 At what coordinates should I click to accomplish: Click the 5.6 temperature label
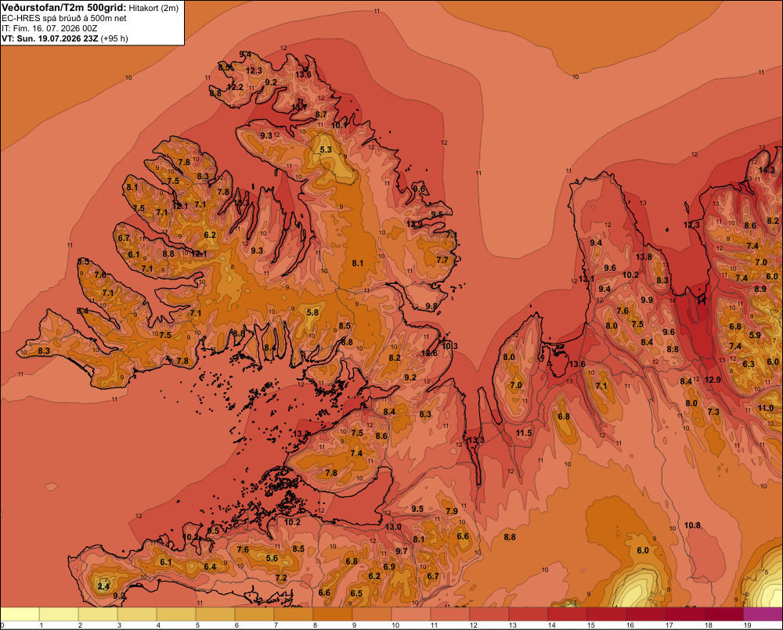tap(272, 558)
